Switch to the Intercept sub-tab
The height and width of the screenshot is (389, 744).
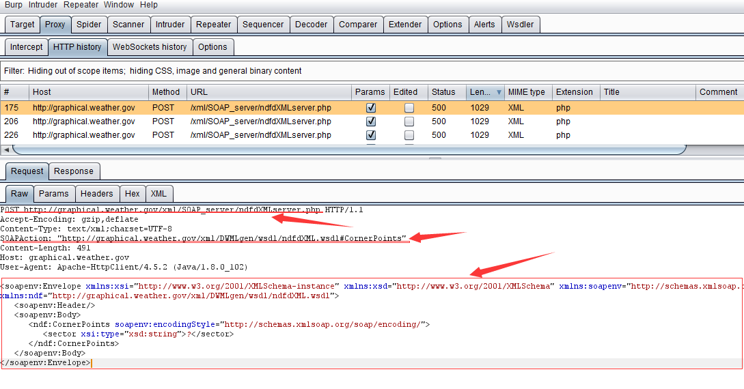coord(26,47)
